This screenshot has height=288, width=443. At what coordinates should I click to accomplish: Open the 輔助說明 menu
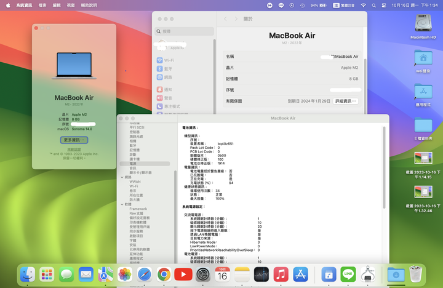pos(88,5)
